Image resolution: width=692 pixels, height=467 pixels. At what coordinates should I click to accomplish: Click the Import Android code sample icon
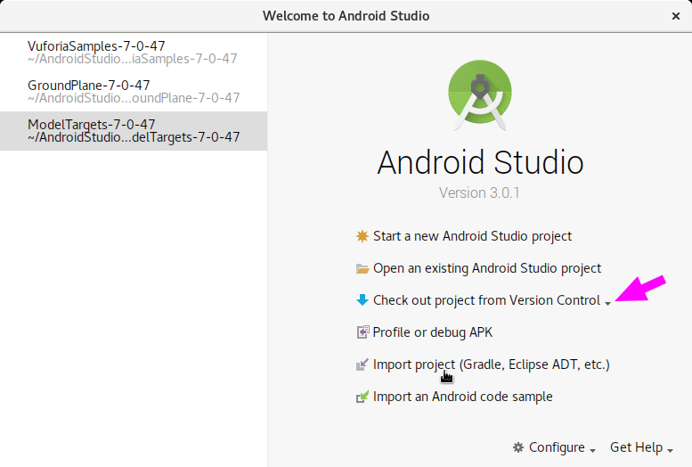click(x=362, y=397)
